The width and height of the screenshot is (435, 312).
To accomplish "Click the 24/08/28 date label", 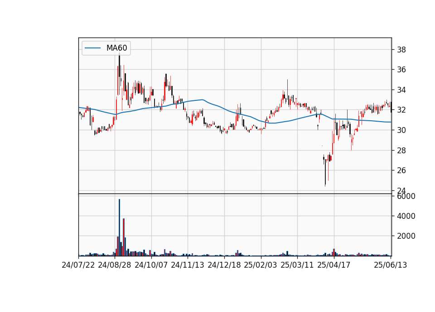I will pyautogui.click(x=115, y=265).
